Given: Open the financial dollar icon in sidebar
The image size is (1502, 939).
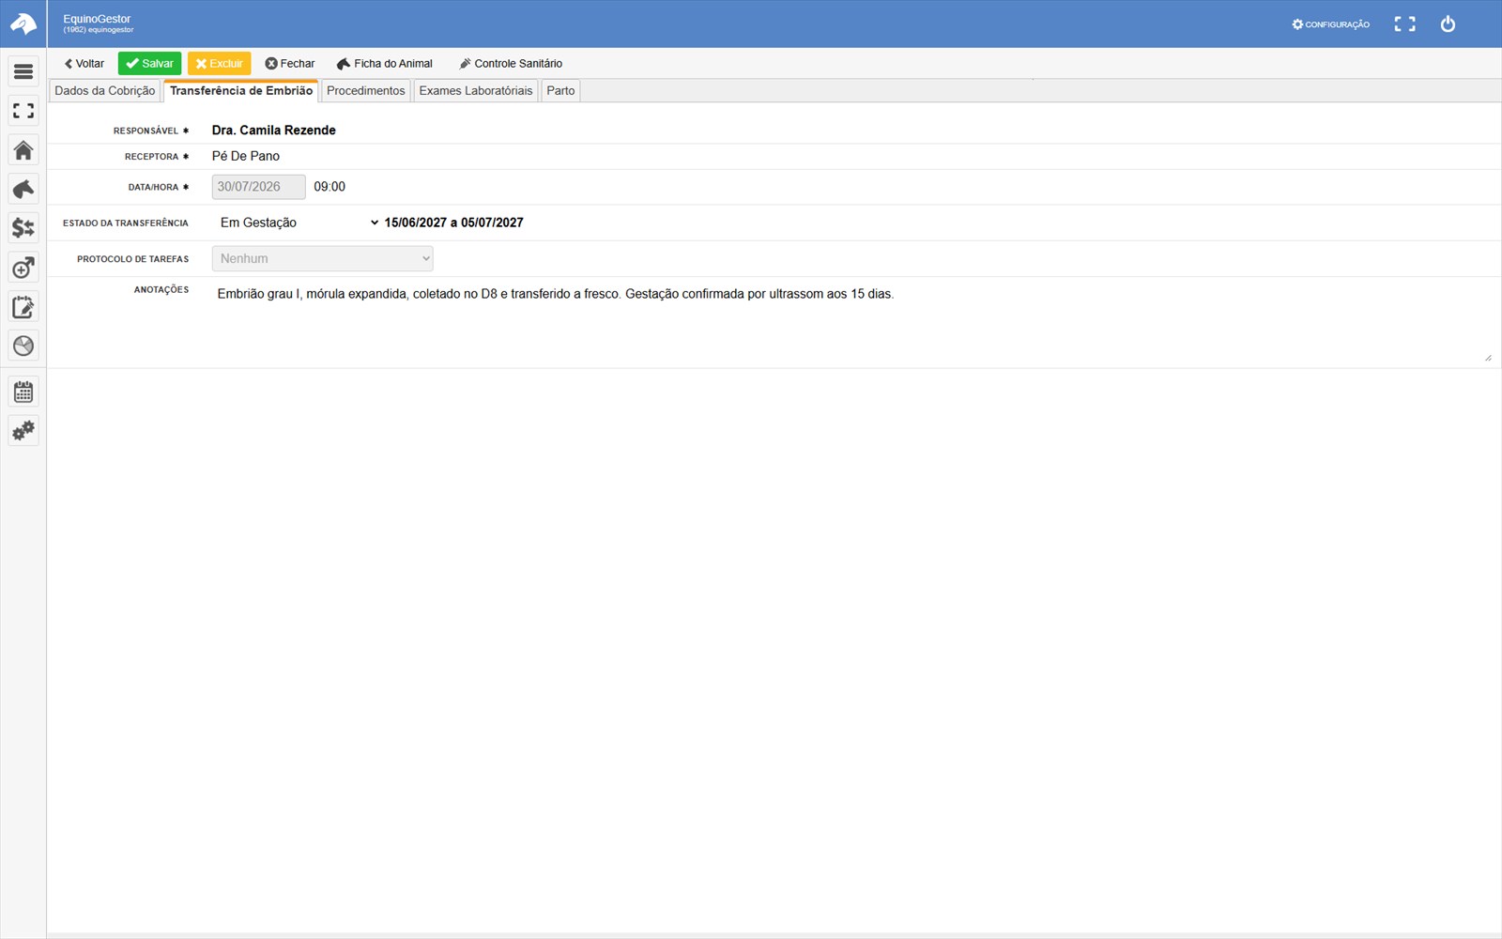Looking at the screenshot, I should click(x=23, y=228).
